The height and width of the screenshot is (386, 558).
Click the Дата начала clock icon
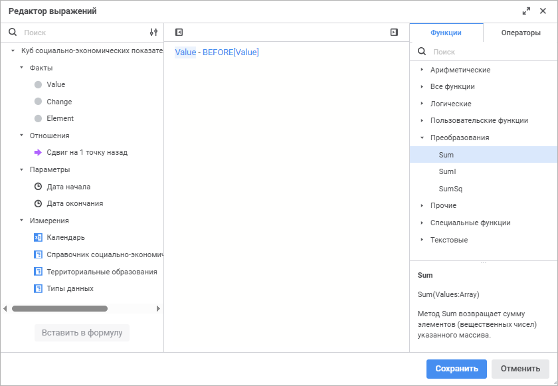38,187
